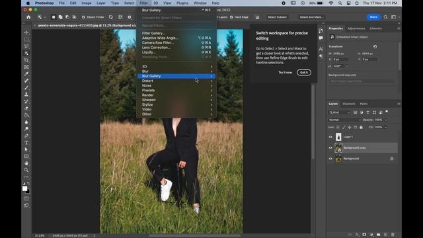This screenshot has width=423, height=238.
Task: Select the Blur tool
Action: (x=26, y=122)
